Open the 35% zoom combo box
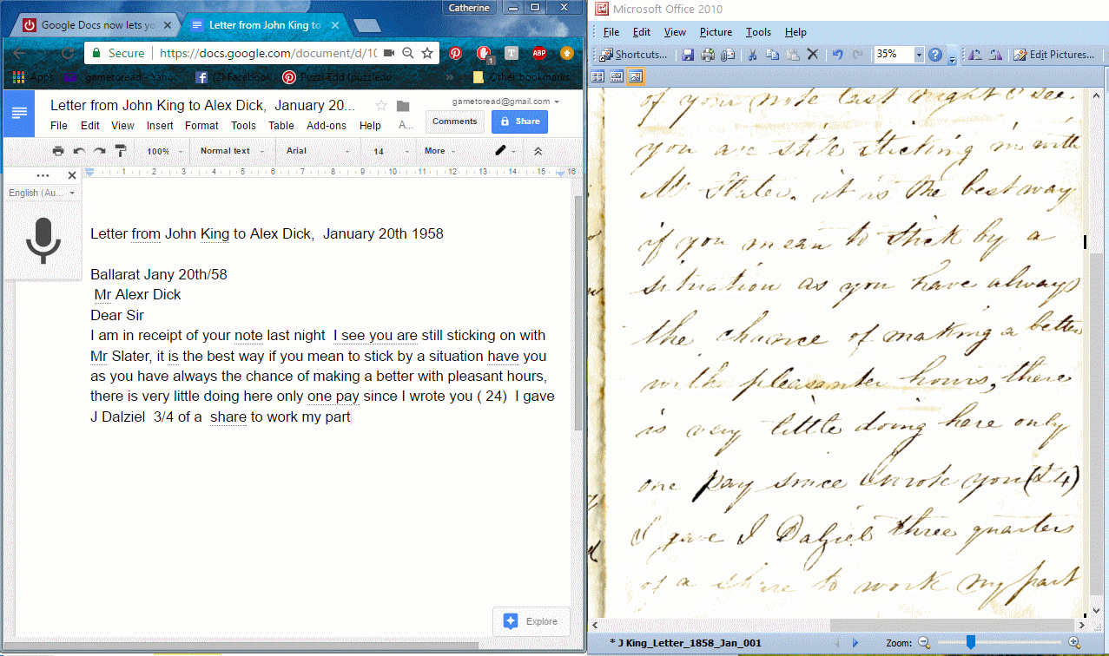Screen dimensions: 1109x656 pos(899,55)
